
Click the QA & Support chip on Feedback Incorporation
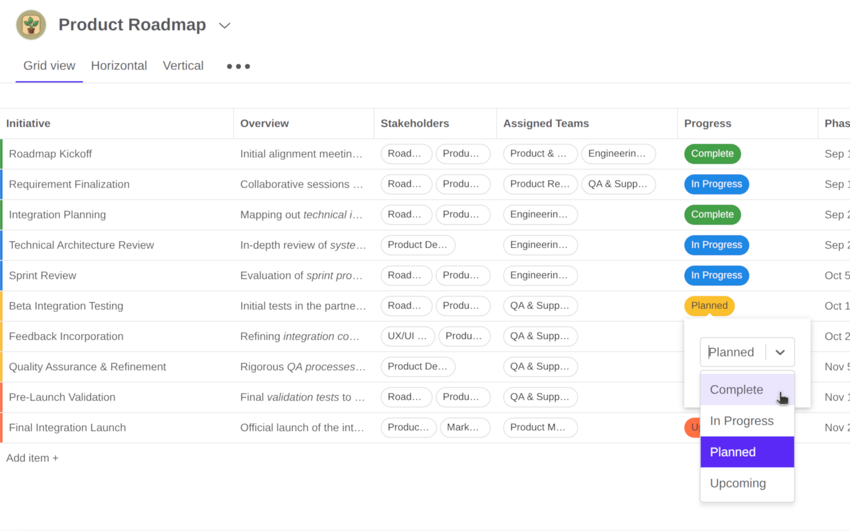pyautogui.click(x=540, y=336)
